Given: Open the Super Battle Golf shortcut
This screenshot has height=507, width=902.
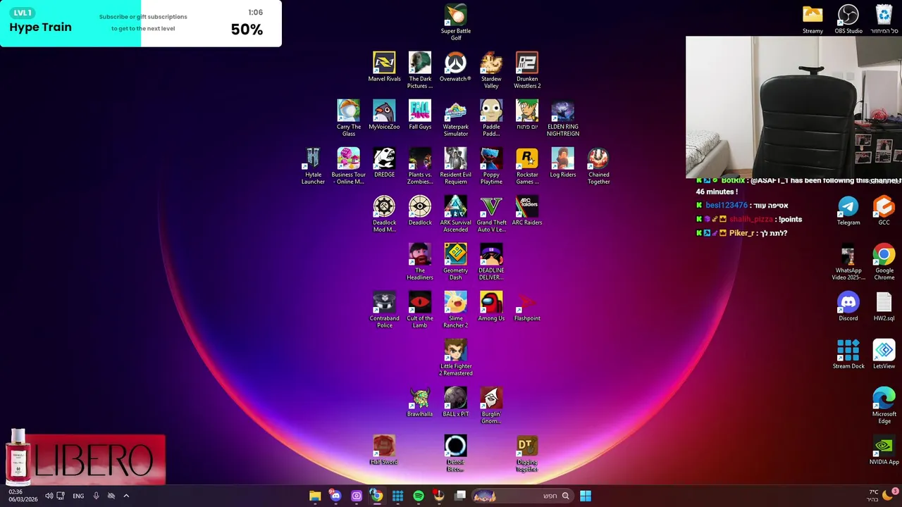Looking at the screenshot, I should [x=455, y=22].
